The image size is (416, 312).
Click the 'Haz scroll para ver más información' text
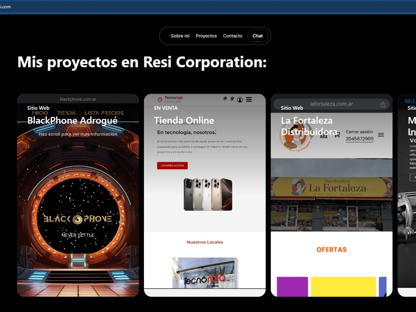click(x=78, y=134)
